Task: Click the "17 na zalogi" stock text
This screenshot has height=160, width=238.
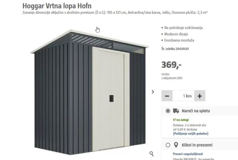Action: [x=181, y=120]
